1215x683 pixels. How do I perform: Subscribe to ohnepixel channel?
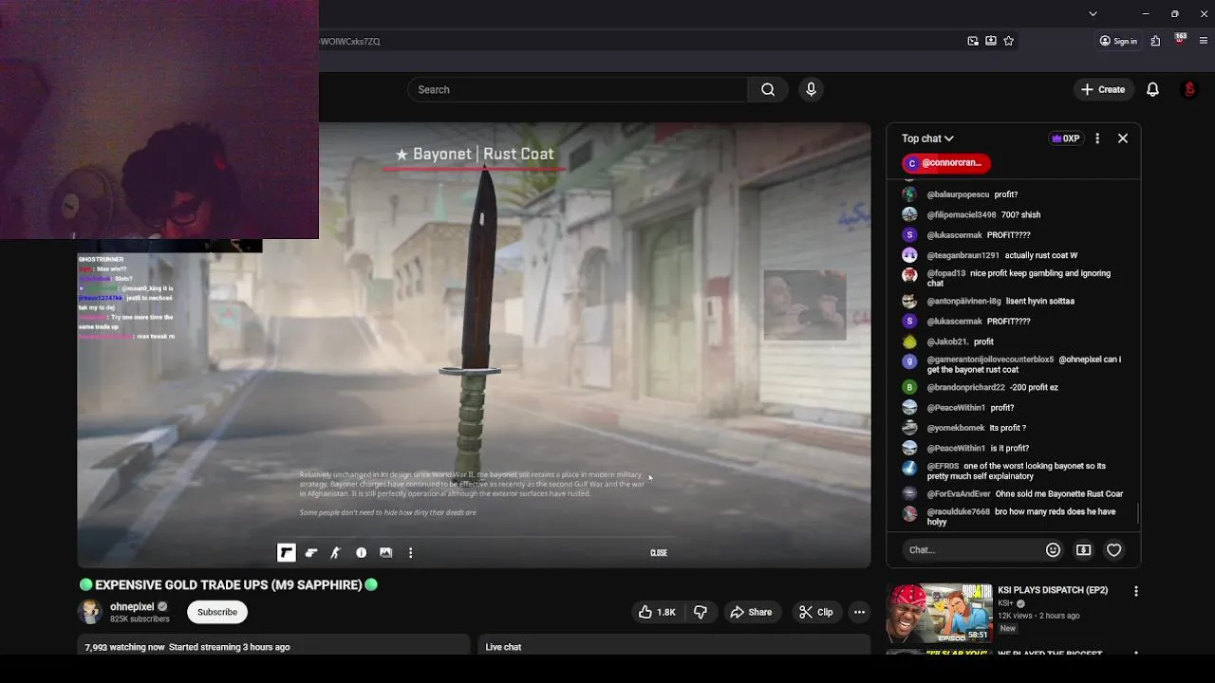217,612
